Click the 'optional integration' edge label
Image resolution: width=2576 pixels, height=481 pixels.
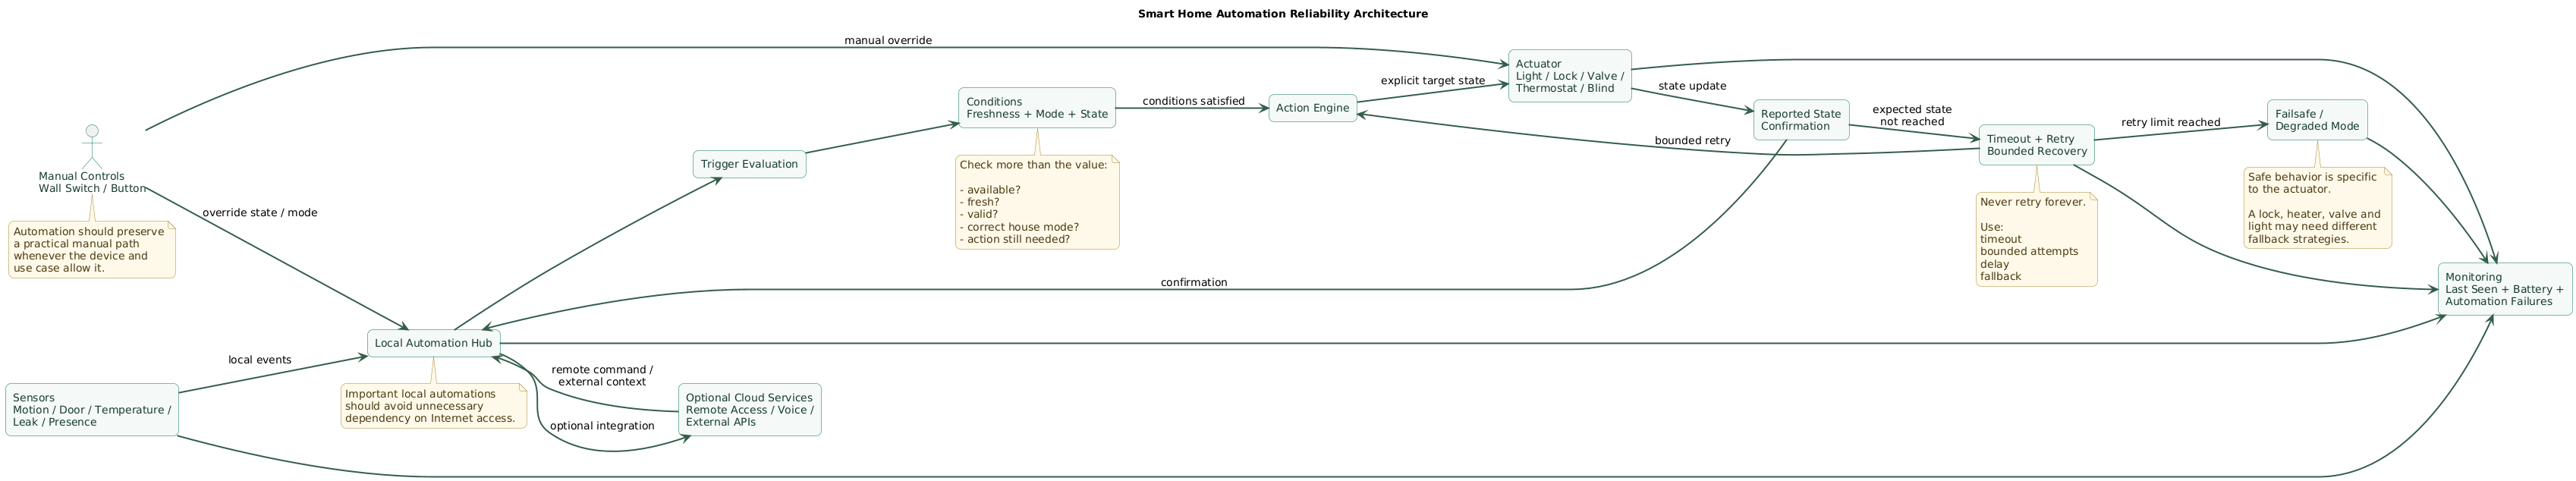602,426
